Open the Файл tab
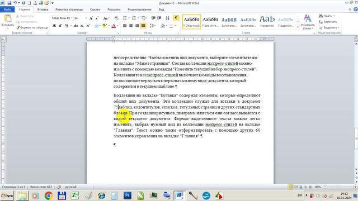358x201 pixels. point(7,9)
